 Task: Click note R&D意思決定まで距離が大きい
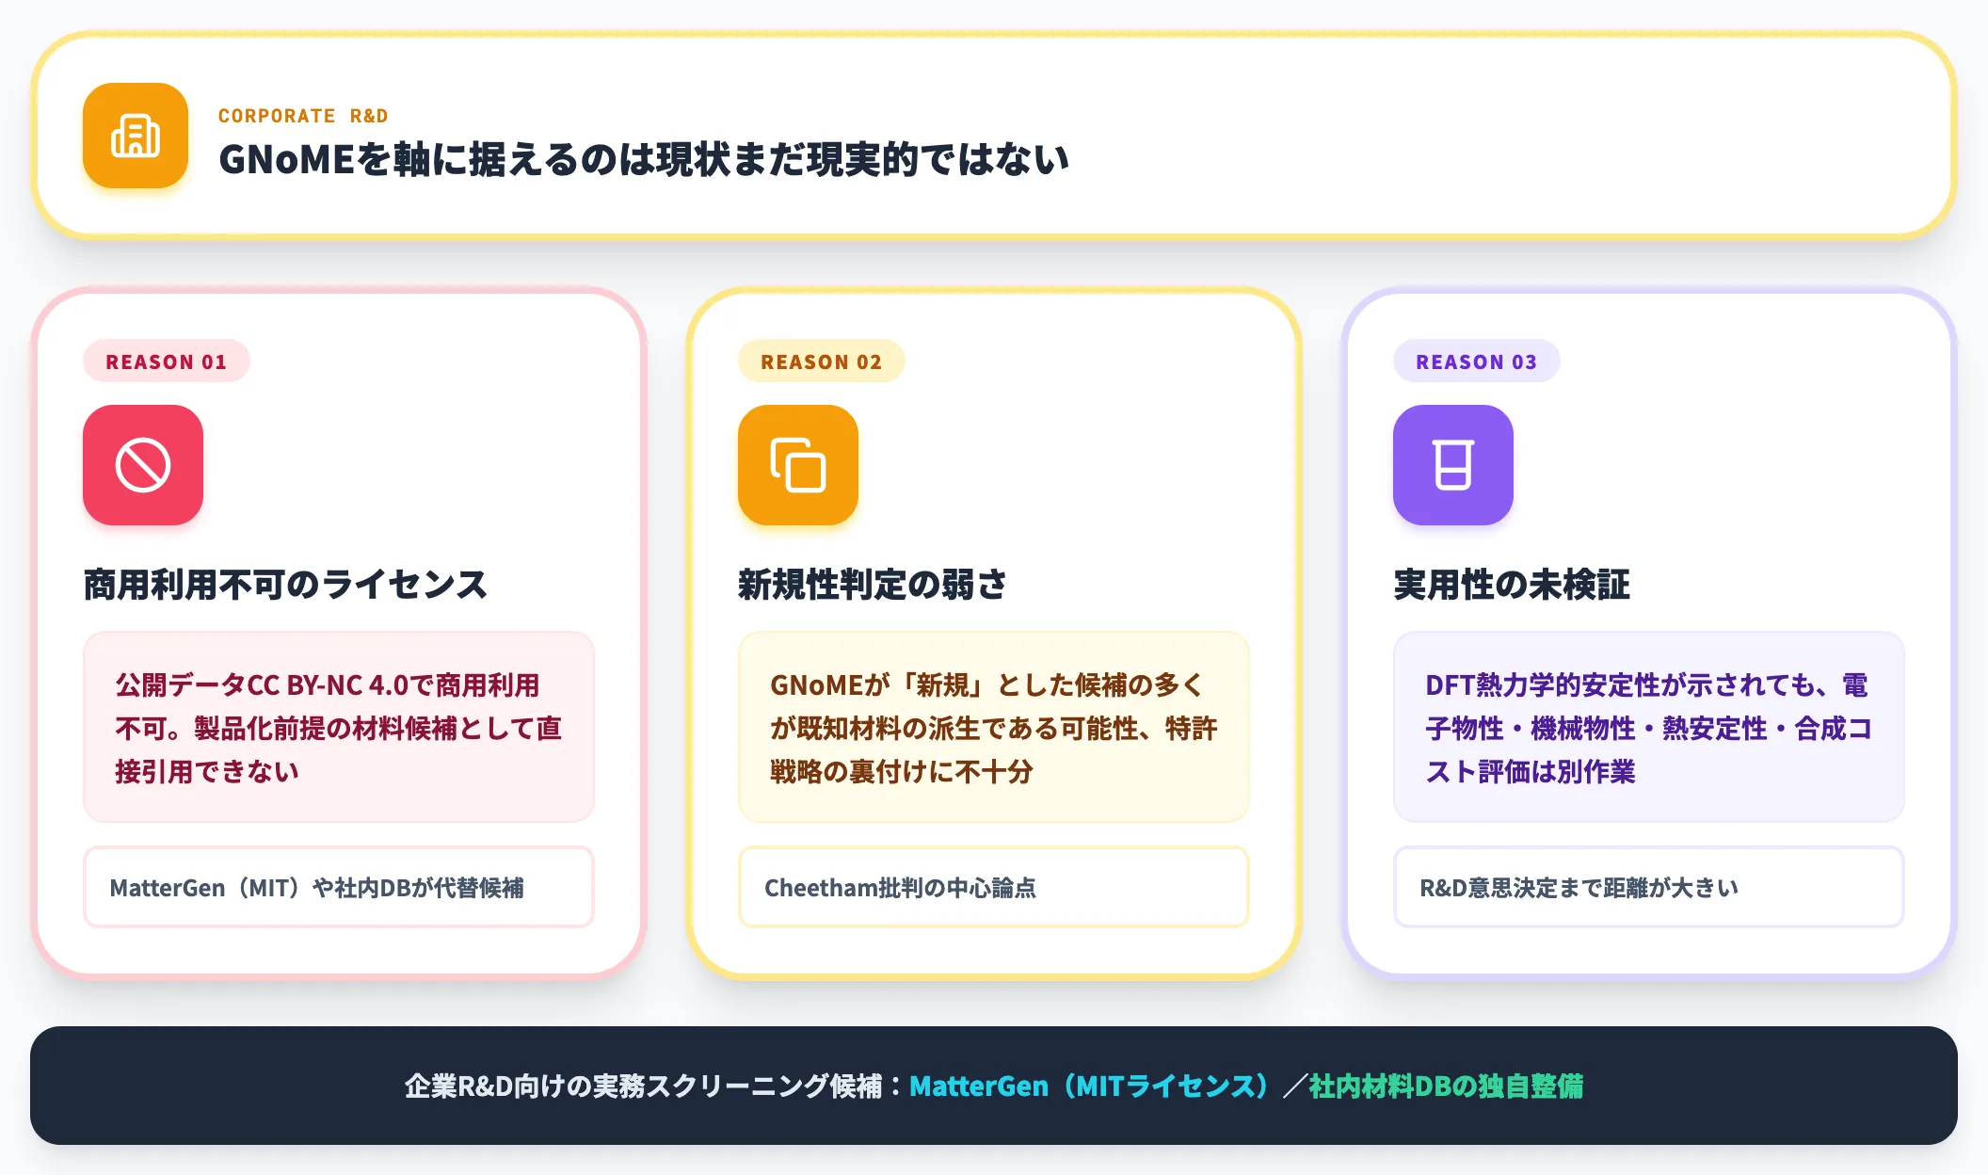1649,887
